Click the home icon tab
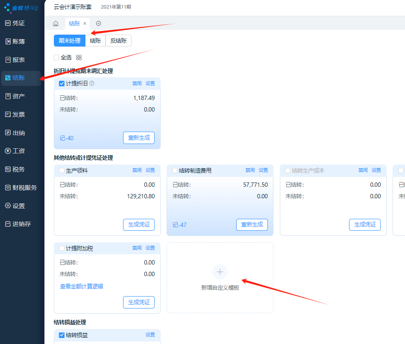Screen dimensions: 405x344 pos(56,24)
